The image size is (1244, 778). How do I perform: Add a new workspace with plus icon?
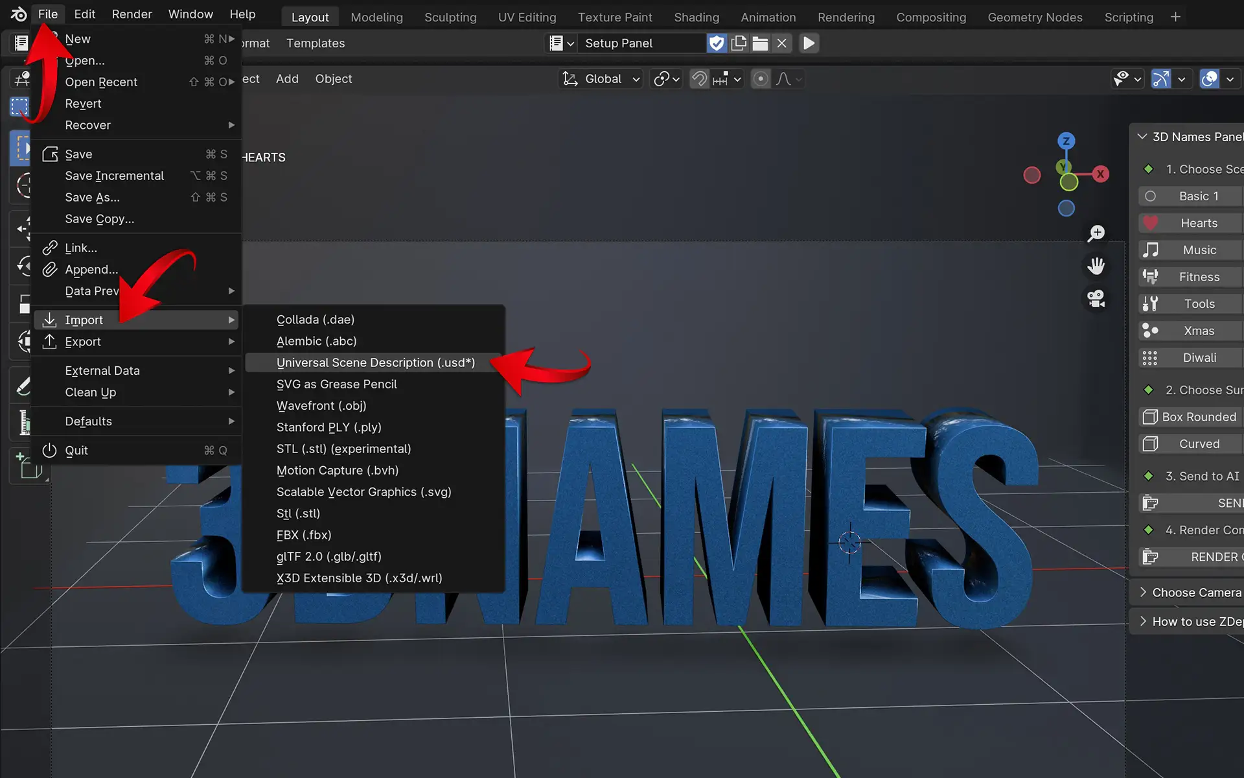[x=1175, y=18]
